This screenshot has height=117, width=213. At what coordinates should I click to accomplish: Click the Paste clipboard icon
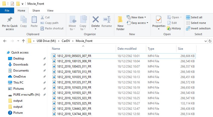pos(34,19)
